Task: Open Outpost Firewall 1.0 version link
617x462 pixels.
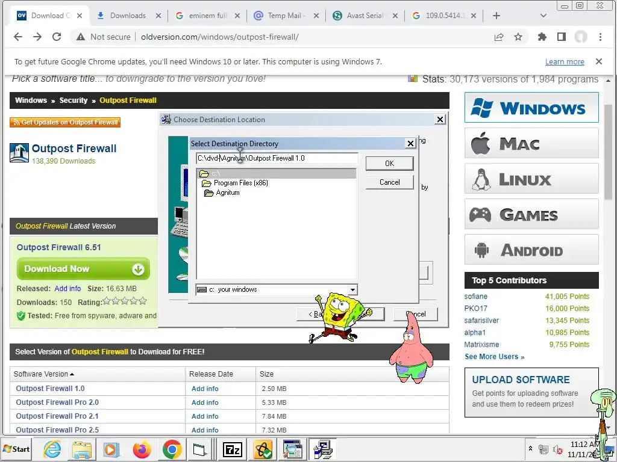Action: point(51,389)
